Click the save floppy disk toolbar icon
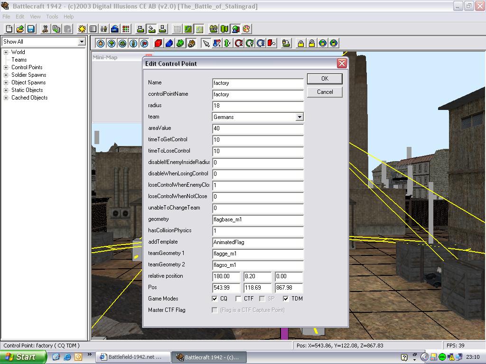Screen dimensions: 486x364 [31, 29]
